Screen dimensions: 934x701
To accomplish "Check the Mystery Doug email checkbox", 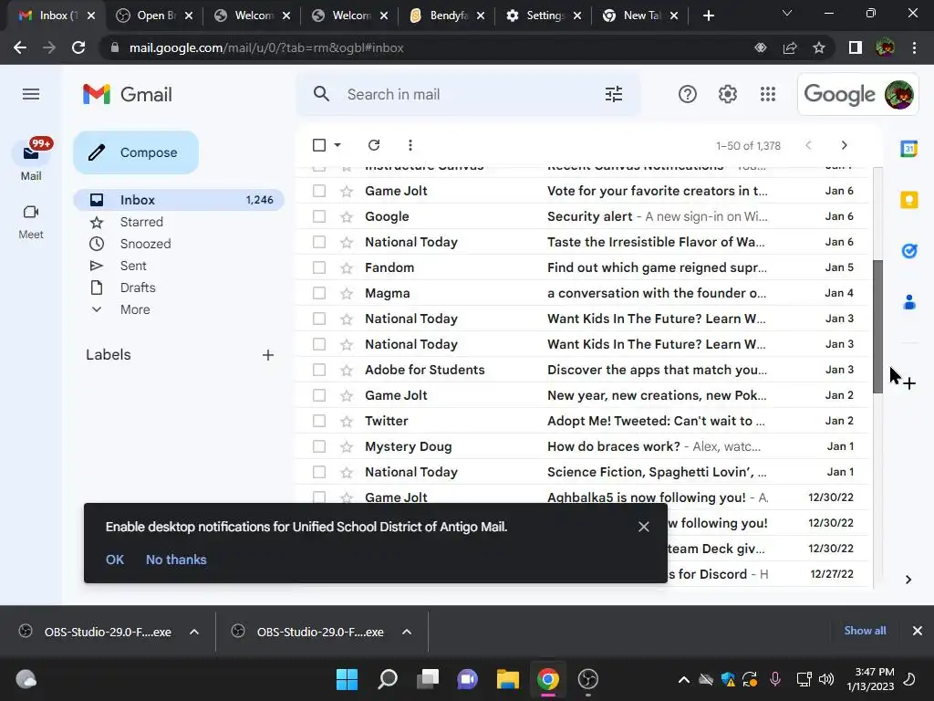I will coord(319,446).
